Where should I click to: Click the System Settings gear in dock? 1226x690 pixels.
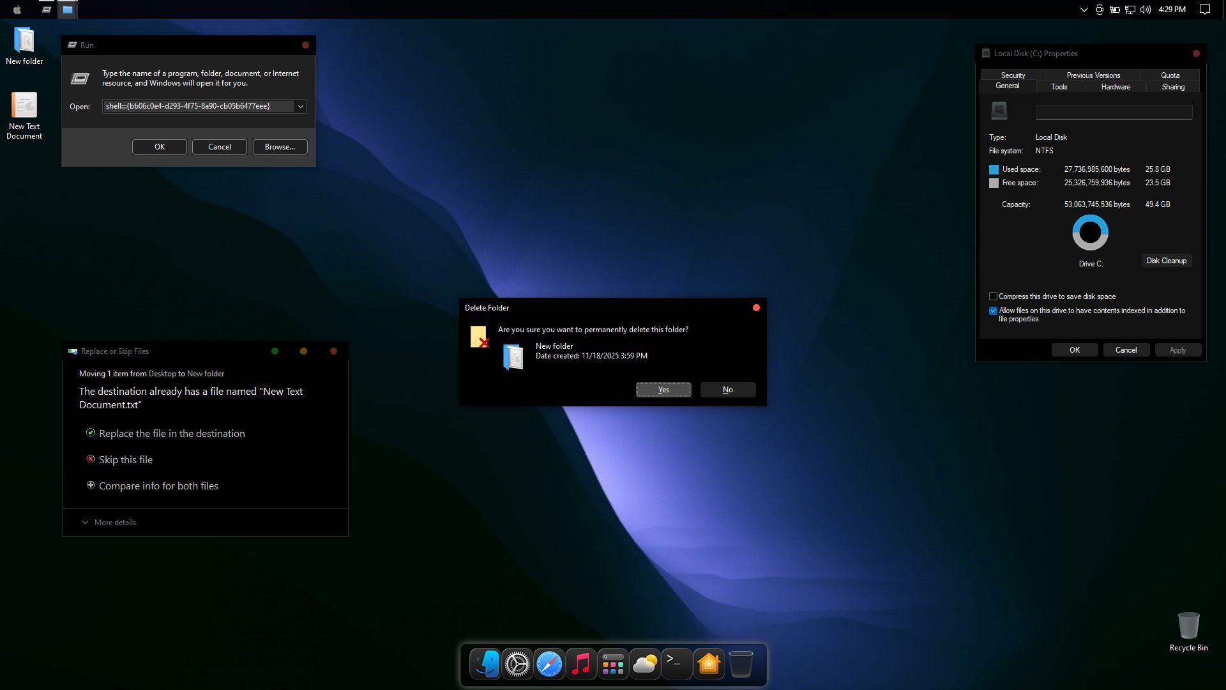tap(517, 664)
